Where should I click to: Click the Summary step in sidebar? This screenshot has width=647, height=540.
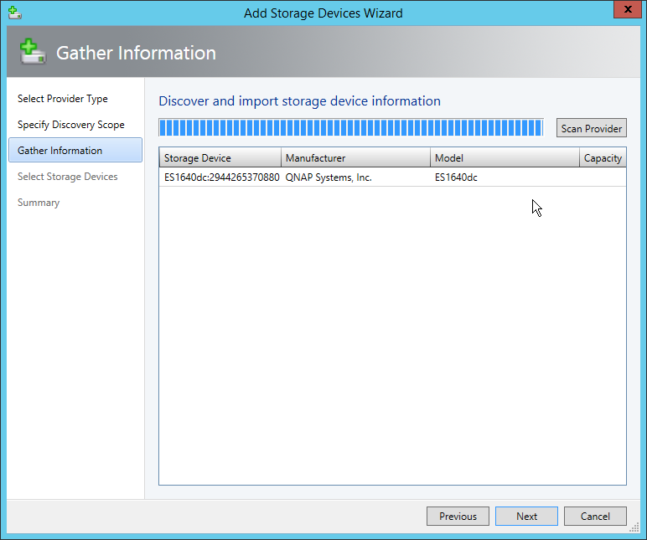[x=39, y=203]
